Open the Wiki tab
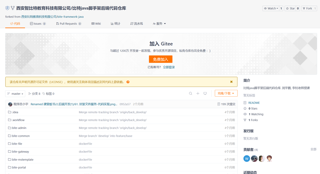This screenshot has width=320, height=174. tap(96, 23)
